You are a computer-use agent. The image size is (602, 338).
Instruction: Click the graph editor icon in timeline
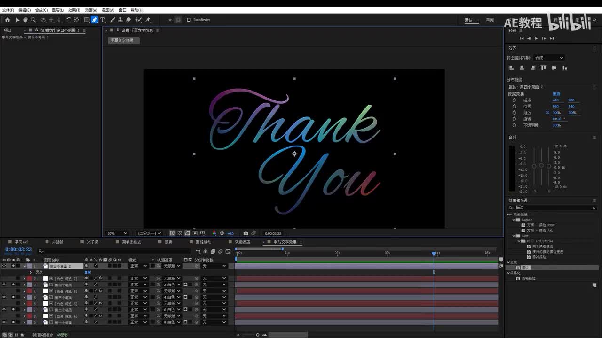(228, 251)
